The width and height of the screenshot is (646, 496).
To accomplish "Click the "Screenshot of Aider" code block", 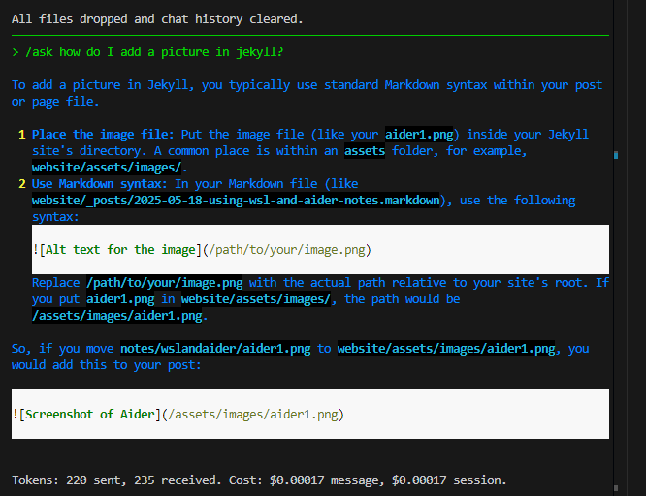I will pyautogui.click(x=178, y=415).
